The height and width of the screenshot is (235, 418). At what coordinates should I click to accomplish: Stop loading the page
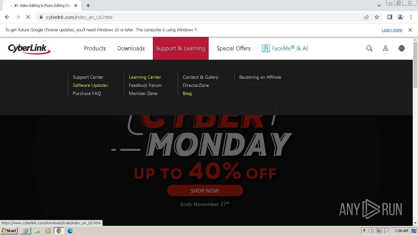[28, 17]
